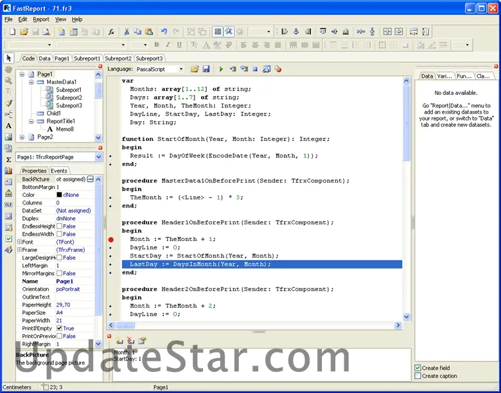The width and height of the screenshot is (501, 393).
Task: Expand the Frame property
Action: (x=19, y=250)
